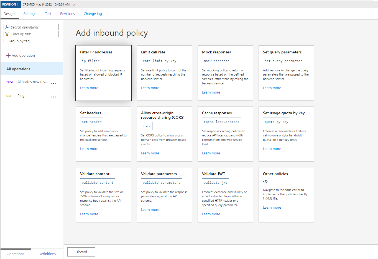Screen dimensions: 378x259
Task: Choose the mock-response policy
Action: point(216,61)
